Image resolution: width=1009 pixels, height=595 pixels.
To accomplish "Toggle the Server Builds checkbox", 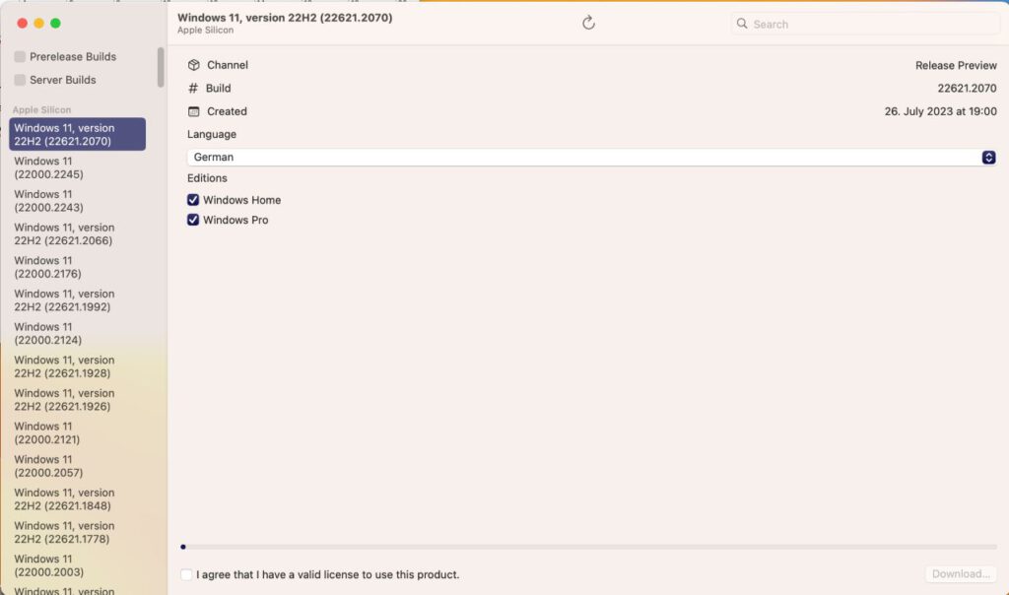I will (x=20, y=80).
